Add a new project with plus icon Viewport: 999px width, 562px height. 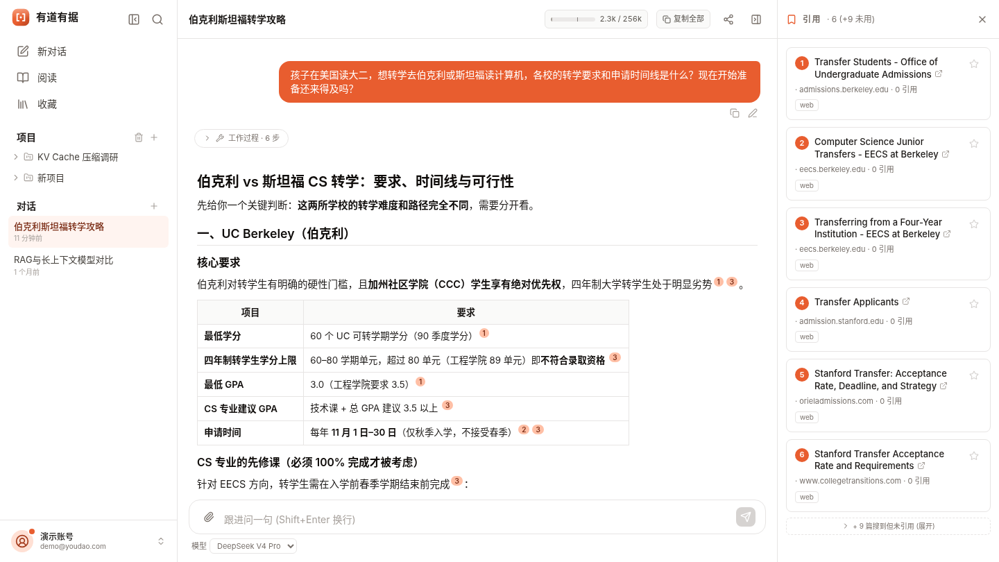pos(154,137)
